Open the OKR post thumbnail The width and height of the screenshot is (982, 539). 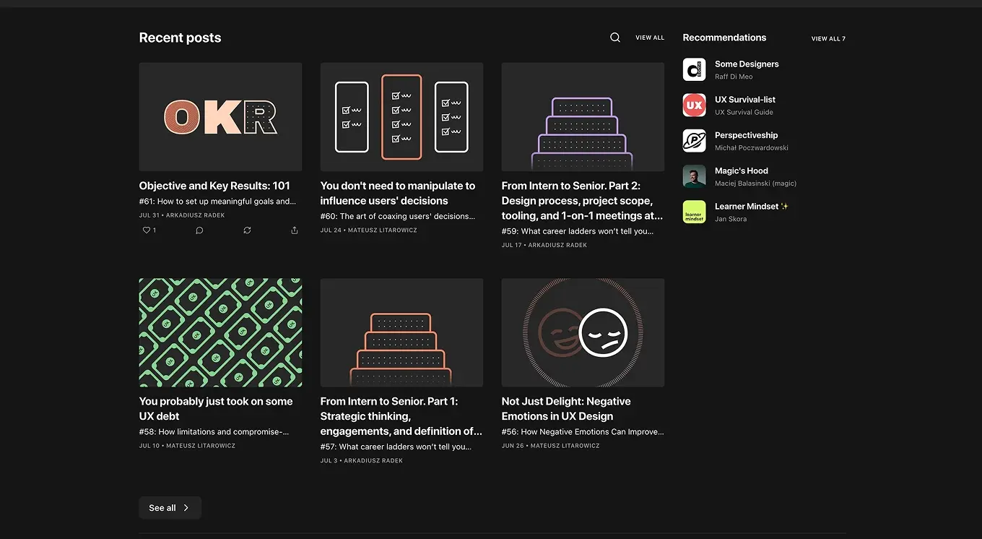[220, 117]
